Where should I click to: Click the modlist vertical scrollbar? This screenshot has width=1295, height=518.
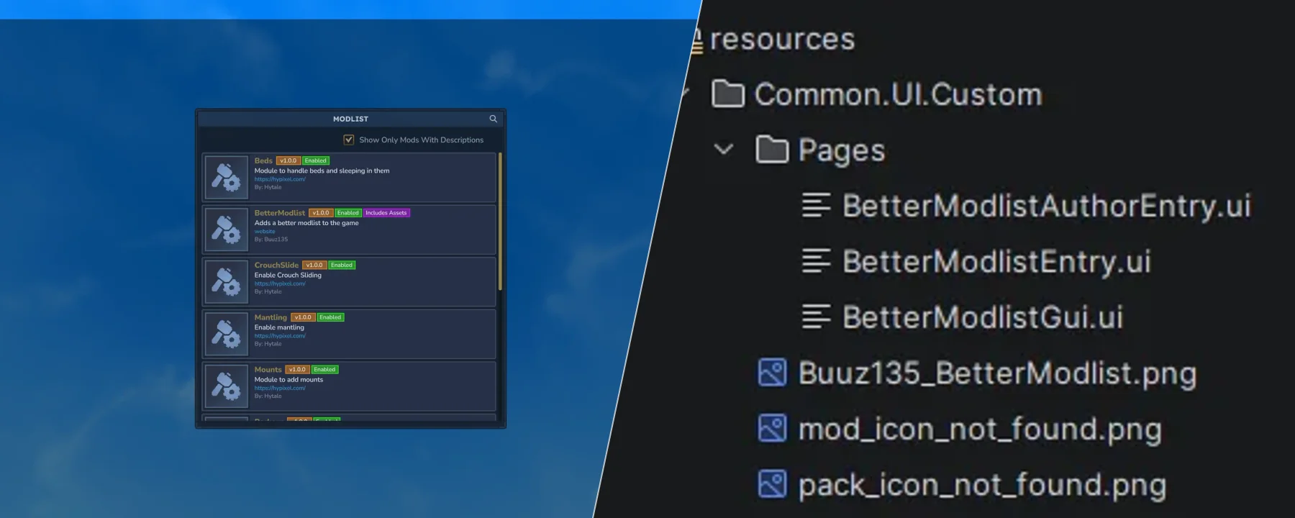(500, 222)
